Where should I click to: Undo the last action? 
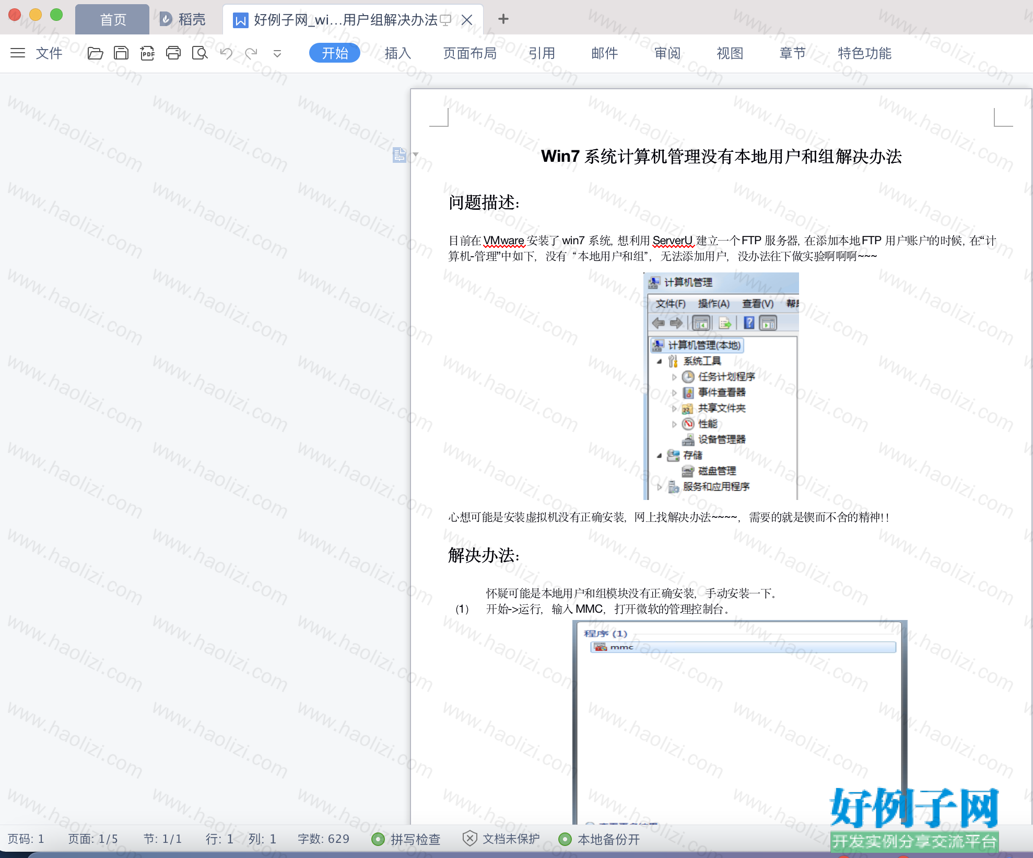pos(226,53)
